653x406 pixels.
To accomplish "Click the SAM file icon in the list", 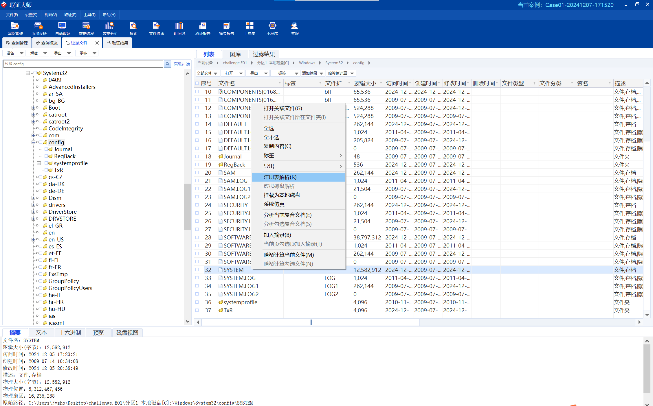I will 221,173.
